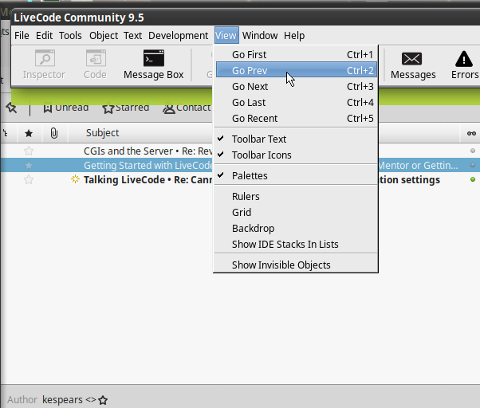Open the Code editor toolbar icon
Viewport: 480px width, 408px height.
coord(95,65)
